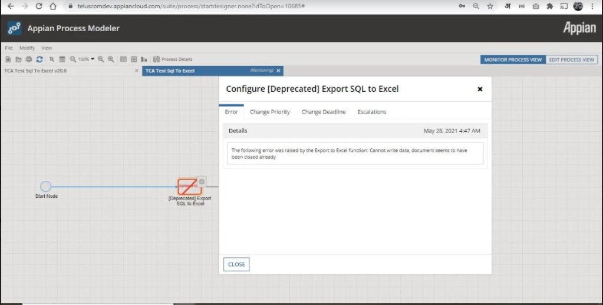603x305 pixels.
Task: Reload the browser page
Action: [x=39, y=6]
